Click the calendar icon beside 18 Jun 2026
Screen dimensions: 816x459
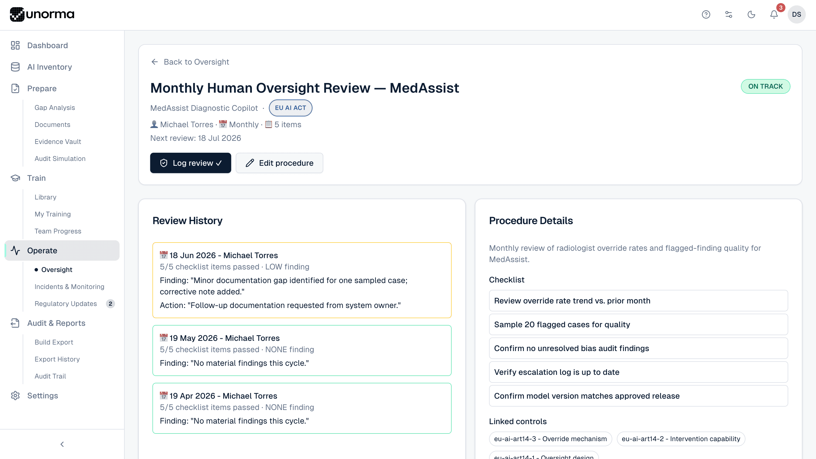point(163,255)
